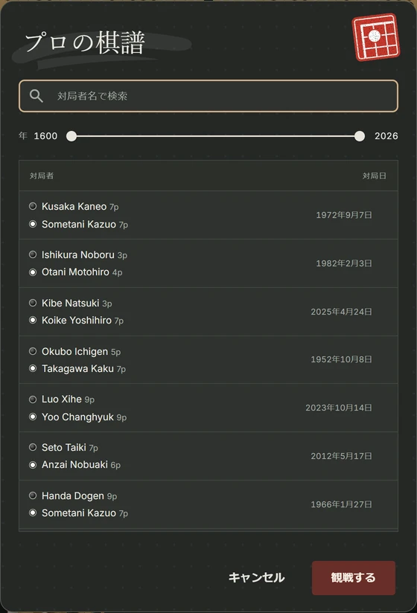
Task: Click black stone icon beside Luo Xihe
Action: [33, 399]
